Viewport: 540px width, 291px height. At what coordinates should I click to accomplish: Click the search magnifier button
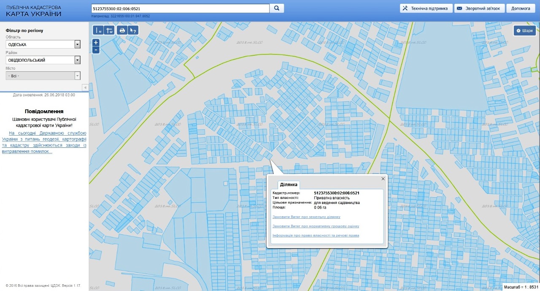(x=277, y=8)
